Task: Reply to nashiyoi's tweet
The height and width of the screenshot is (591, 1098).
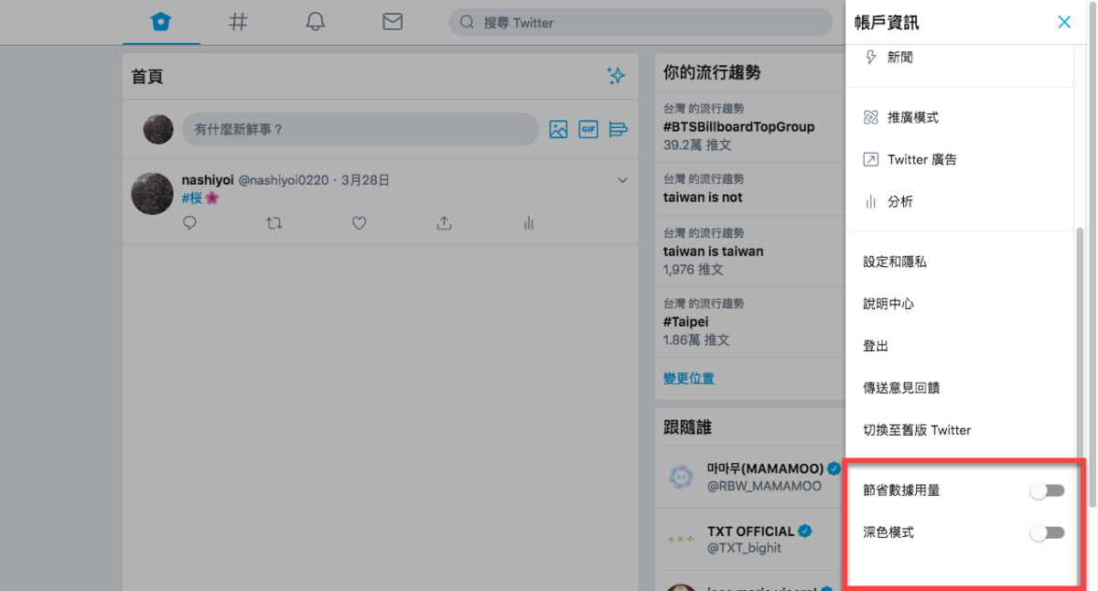Action: 189,222
